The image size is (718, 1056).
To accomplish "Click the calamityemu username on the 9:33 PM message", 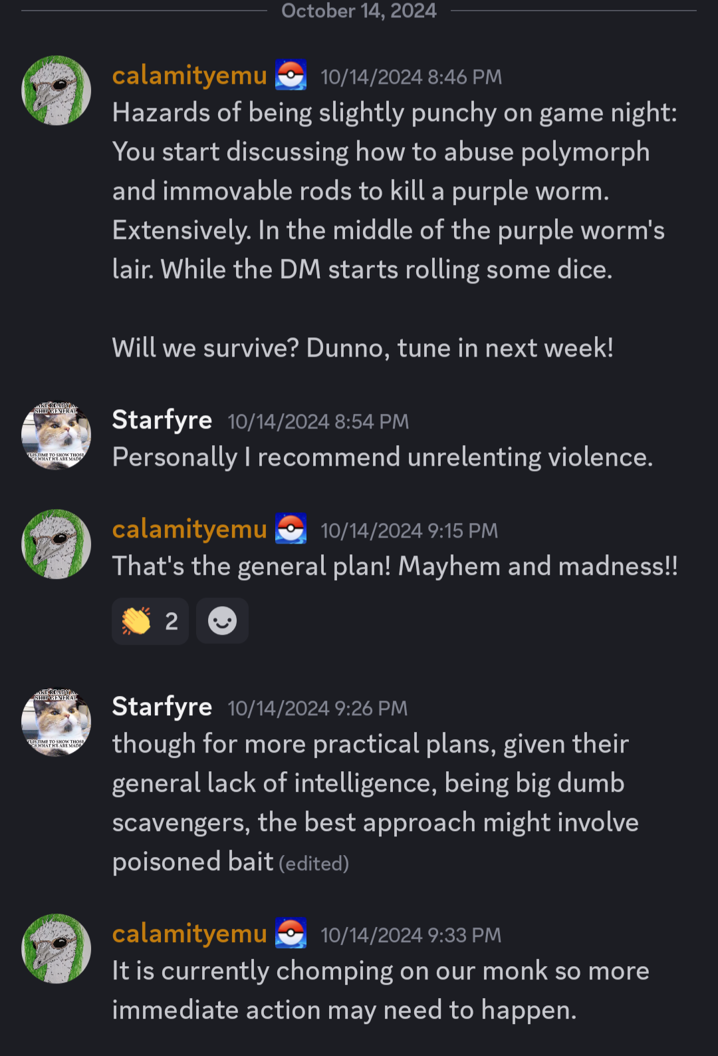I will point(189,934).
